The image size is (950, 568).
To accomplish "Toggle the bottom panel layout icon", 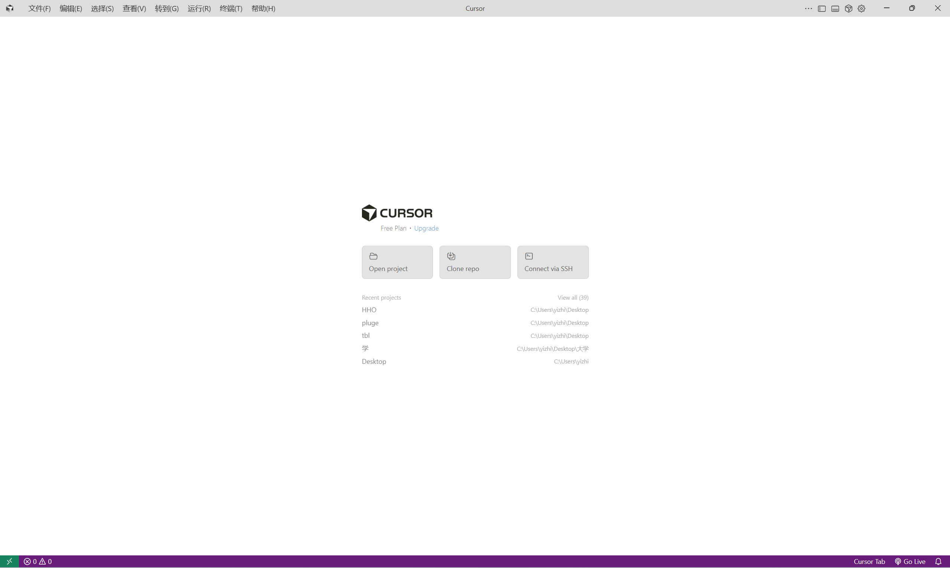I will pos(835,9).
